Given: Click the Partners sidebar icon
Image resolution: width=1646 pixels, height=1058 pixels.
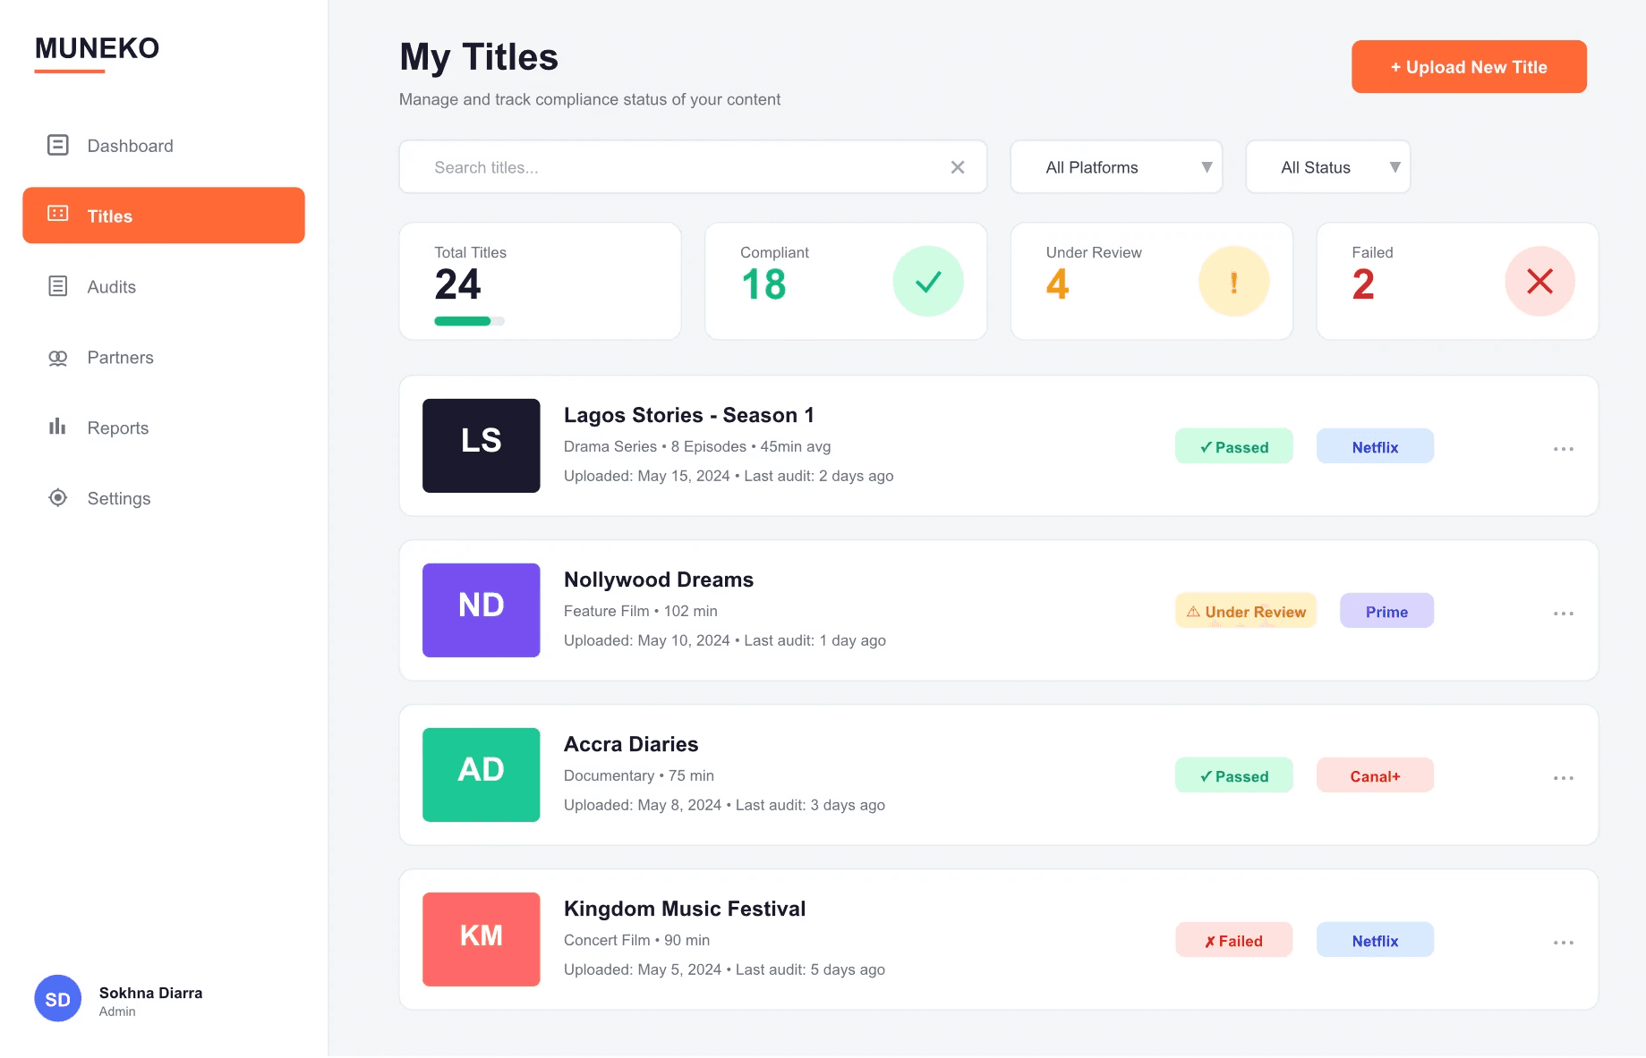Looking at the screenshot, I should pyautogui.click(x=57, y=358).
